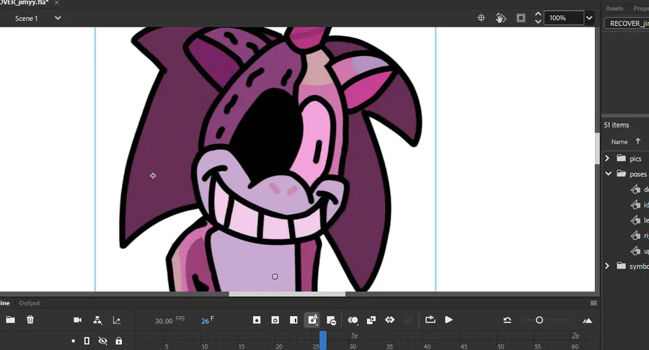Click the timeline zoom-in mountain icon
Viewport: 649px width, 350px height.
click(x=587, y=320)
